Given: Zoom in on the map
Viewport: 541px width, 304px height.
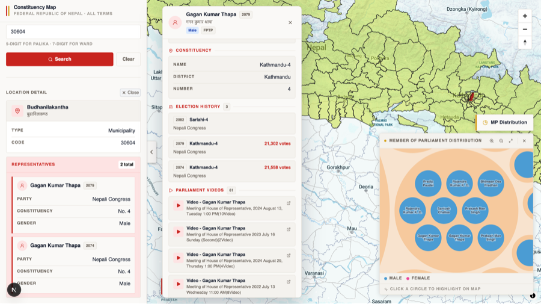Looking at the screenshot, I should pyautogui.click(x=525, y=16).
